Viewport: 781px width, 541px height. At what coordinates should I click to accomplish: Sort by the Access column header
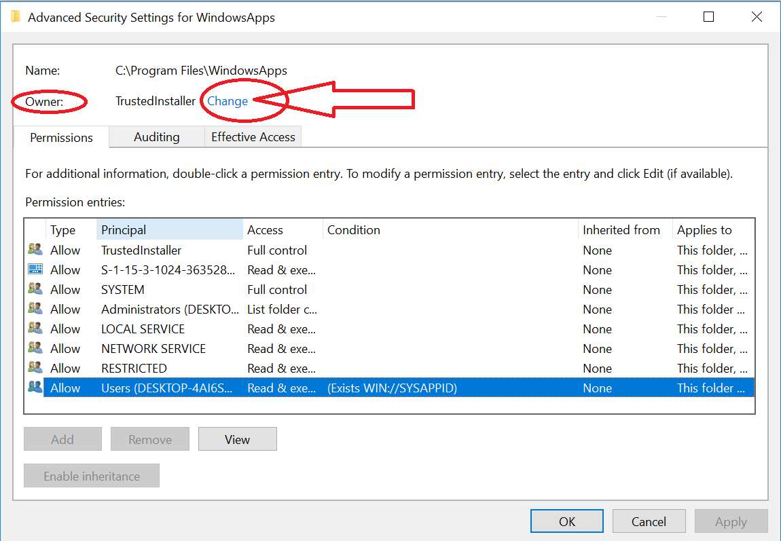[x=282, y=230]
